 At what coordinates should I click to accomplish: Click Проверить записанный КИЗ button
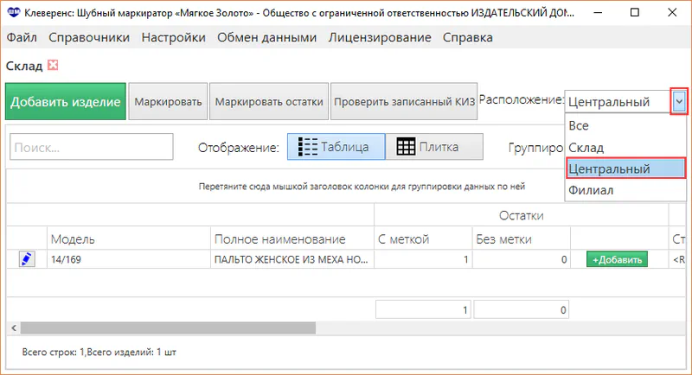pyautogui.click(x=404, y=102)
